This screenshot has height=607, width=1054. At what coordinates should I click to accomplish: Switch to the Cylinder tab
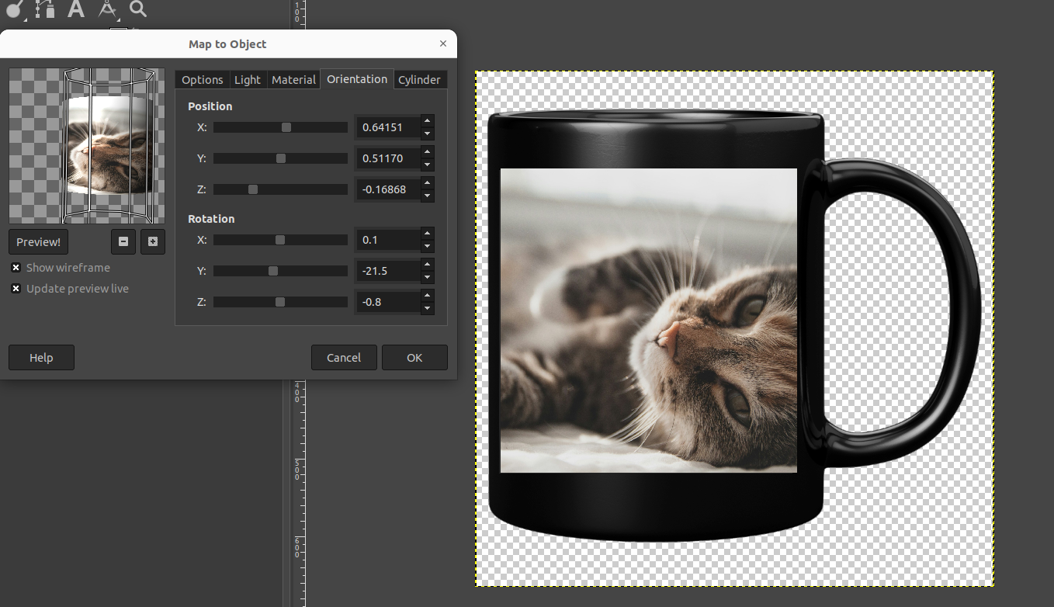pyautogui.click(x=419, y=80)
